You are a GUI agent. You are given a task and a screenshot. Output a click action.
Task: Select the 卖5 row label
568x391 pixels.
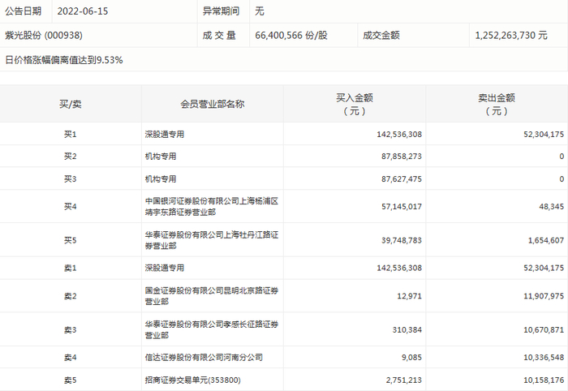(71, 380)
